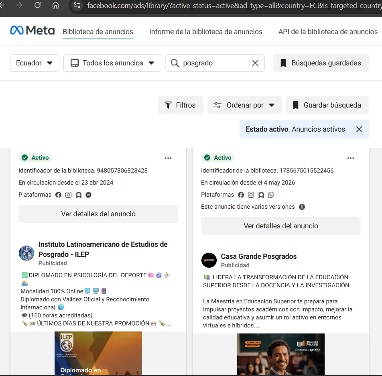This screenshot has width=382, height=376.
Task: Click Facebook platform icon on ILEP ad
Action: click(x=58, y=195)
